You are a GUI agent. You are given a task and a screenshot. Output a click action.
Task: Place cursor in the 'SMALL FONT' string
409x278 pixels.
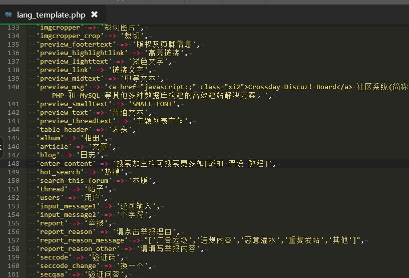pos(153,104)
